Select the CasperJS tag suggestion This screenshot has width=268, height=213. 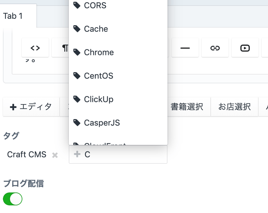pyautogui.click(x=102, y=123)
